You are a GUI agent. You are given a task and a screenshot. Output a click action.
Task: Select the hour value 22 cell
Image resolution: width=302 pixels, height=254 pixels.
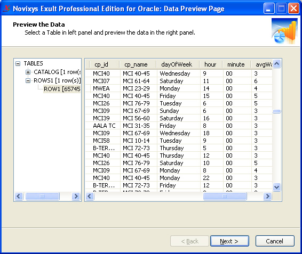[212, 178]
